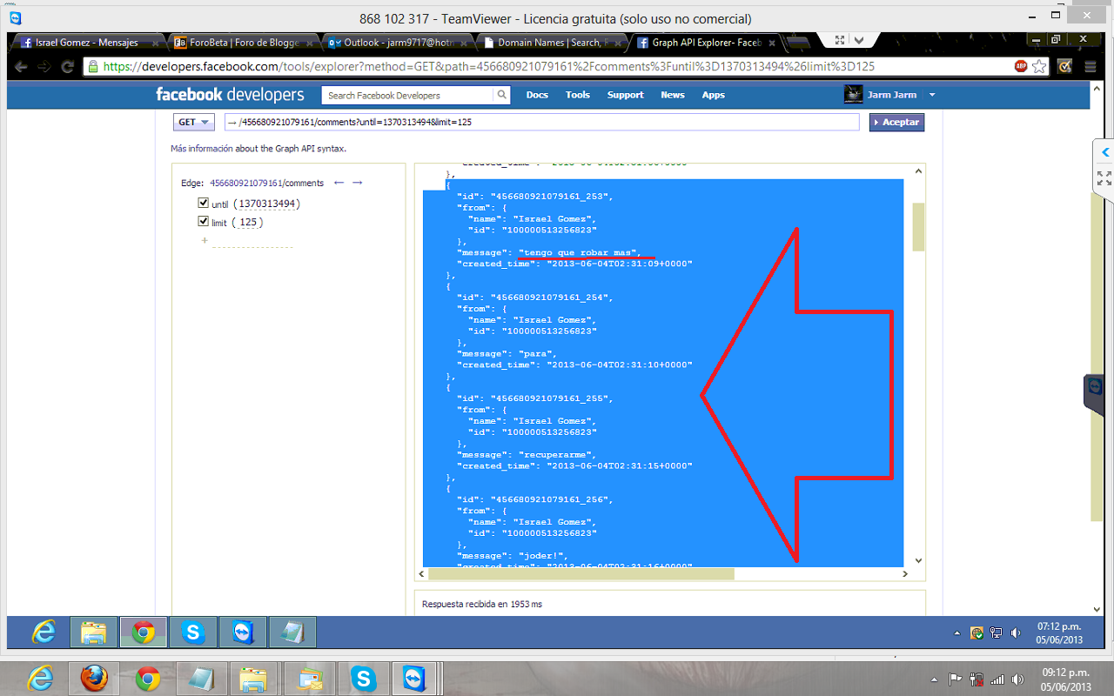Viewport: 1114px width, 696px height.
Task: Click the message text "recuperarme"
Action: click(x=557, y=454)
